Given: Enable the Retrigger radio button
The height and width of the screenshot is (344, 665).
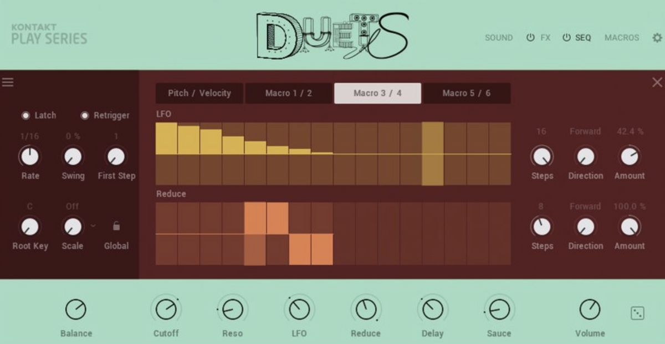Looking at the screenshot, I should 85,115.
